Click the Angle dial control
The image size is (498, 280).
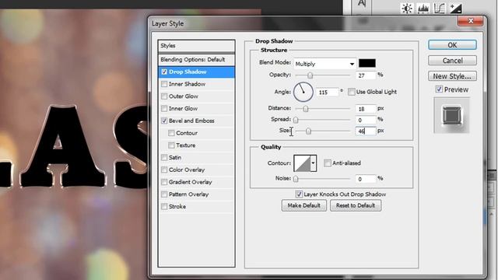[x=303, y=92]
